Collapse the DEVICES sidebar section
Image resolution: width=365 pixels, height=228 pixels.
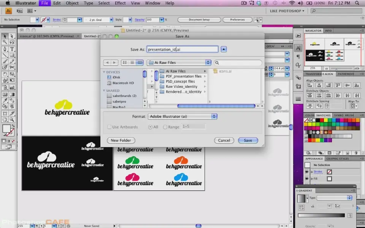(x=104, y=72)
